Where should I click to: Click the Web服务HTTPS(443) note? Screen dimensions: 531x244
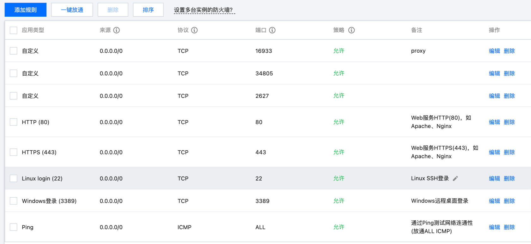coord(445,152)
